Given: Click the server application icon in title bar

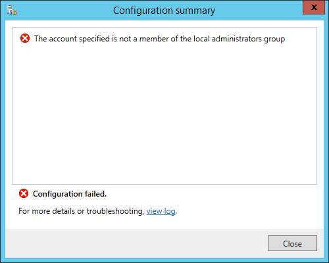Looking at the screenshot, I should (12, 10).
